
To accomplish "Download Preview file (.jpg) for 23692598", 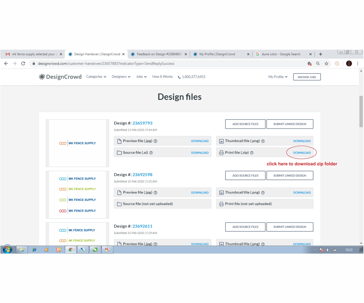I will pyautogui.click(x=200, y=193).
